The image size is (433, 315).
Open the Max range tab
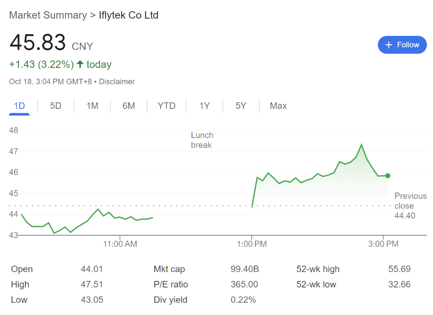tap(278, 106)
